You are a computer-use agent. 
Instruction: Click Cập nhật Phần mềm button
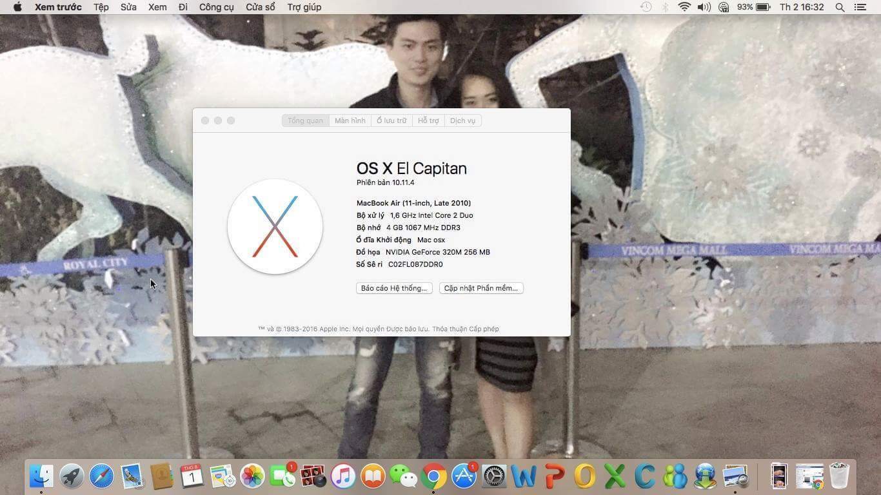click(x=481, y=288)
